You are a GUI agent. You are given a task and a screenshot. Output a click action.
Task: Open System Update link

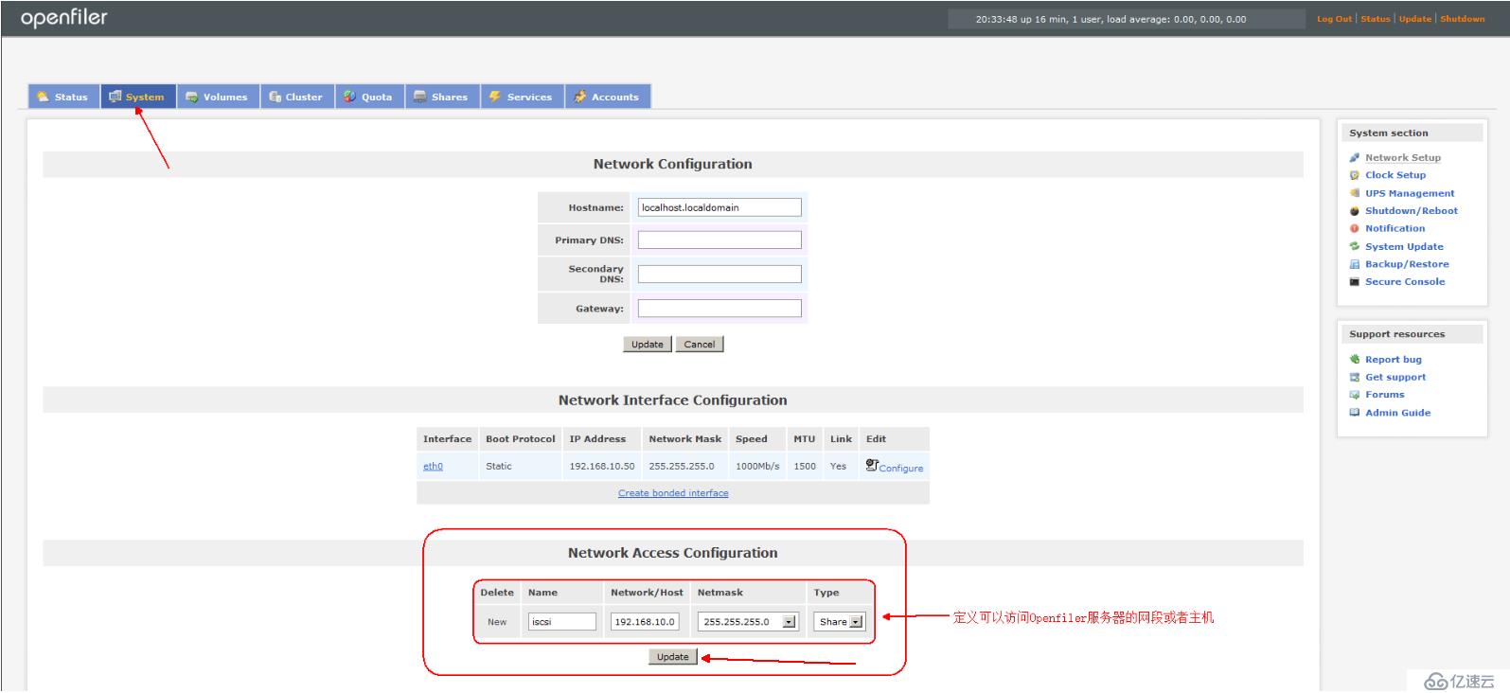click(1404, 246)
